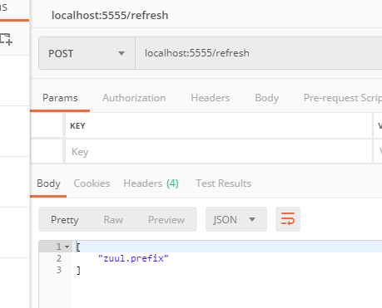
Task: Open the request Headers tab
Action: pos(211,98)
